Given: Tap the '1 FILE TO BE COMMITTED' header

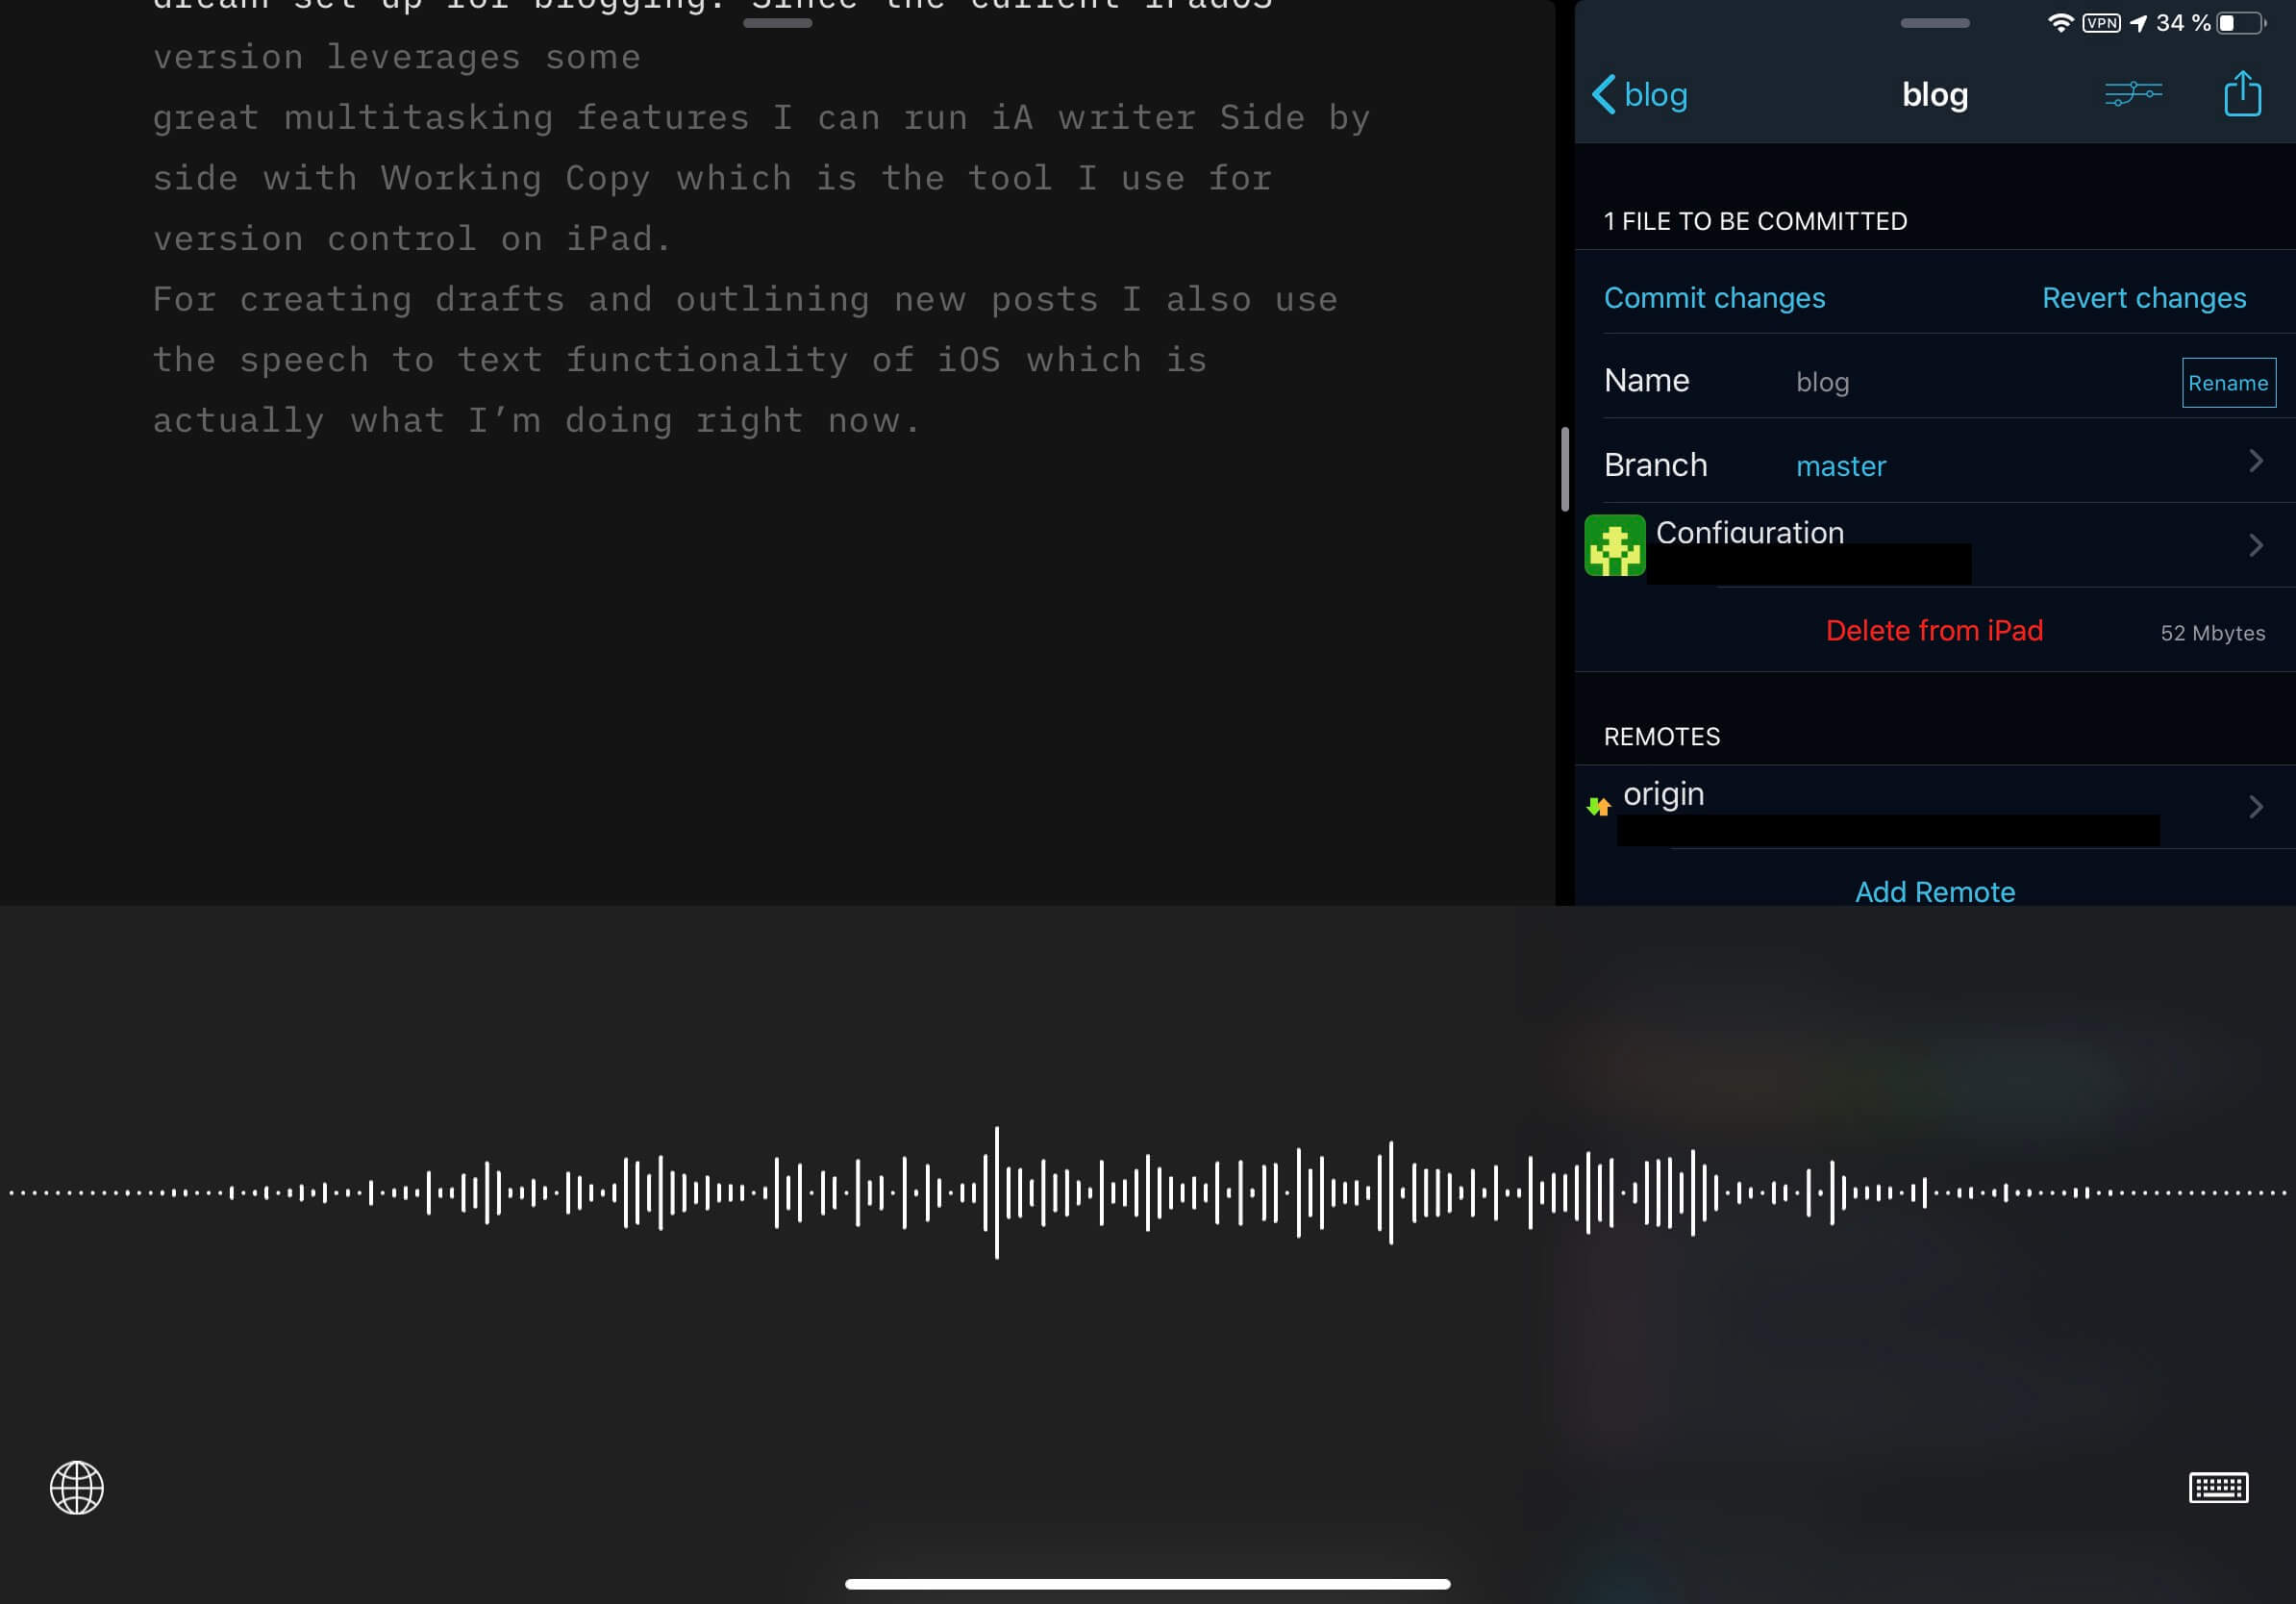Looking at the screenshot, I should coord(1755,221).
